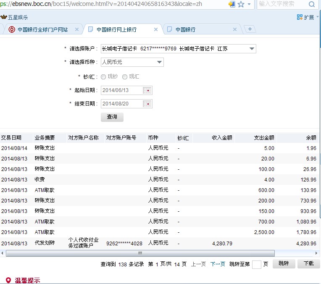Go to 下一页 next page link

tap(218, 264)
